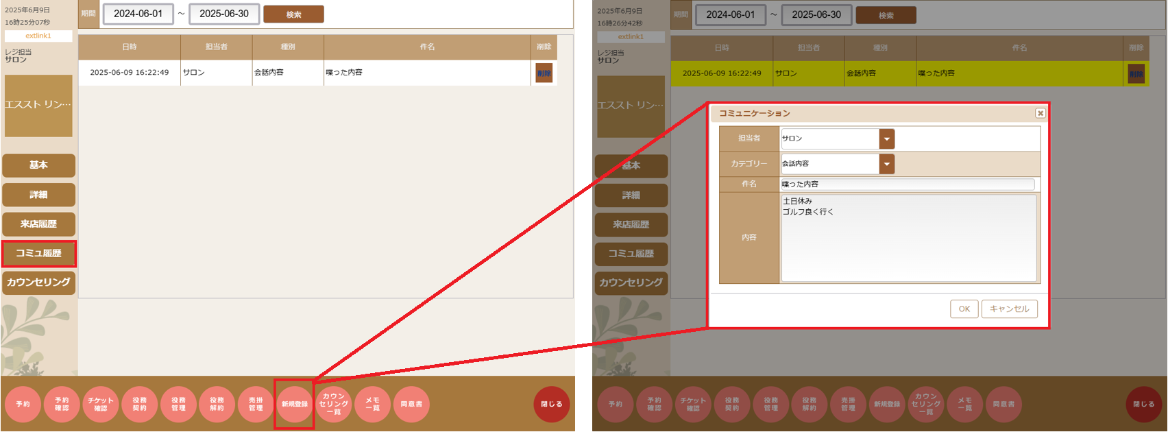The image size is (1168, 432).
Task: Switch to 来店履歴 tab on left screen
Action: tap(38, 224)
